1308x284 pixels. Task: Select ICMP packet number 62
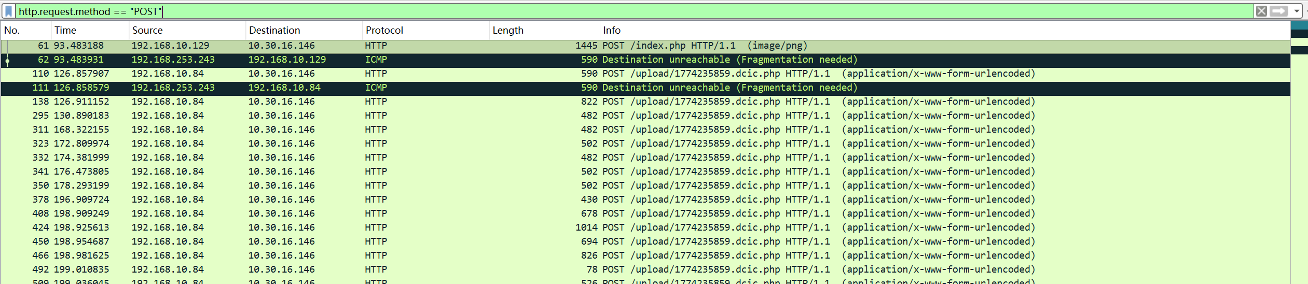coord(645,60)
